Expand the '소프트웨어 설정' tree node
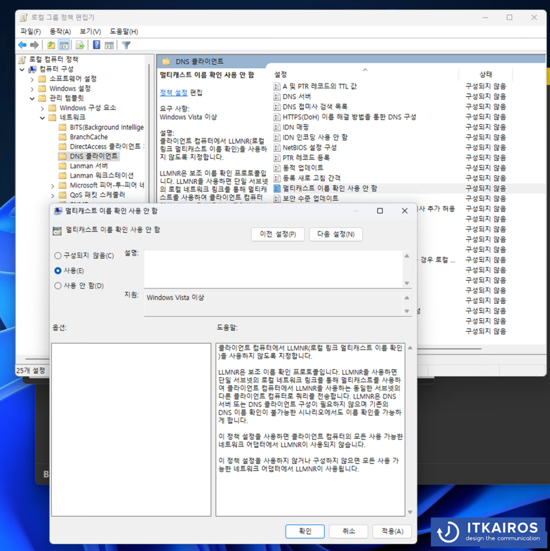Viewport: 550px width, 551px height. 32,79
